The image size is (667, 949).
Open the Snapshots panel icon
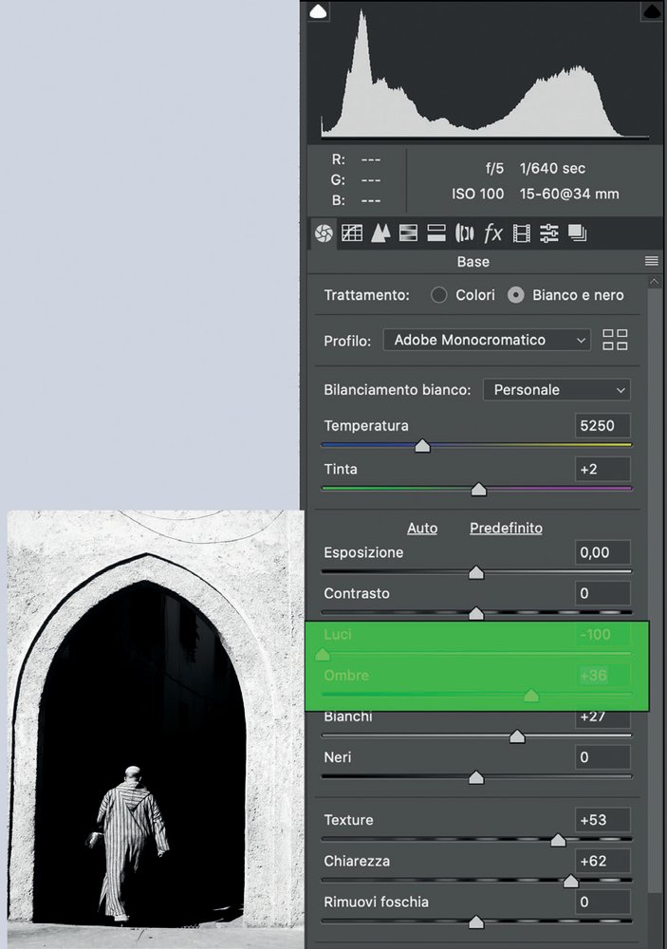pyautogui.click(x=578, y=233)
